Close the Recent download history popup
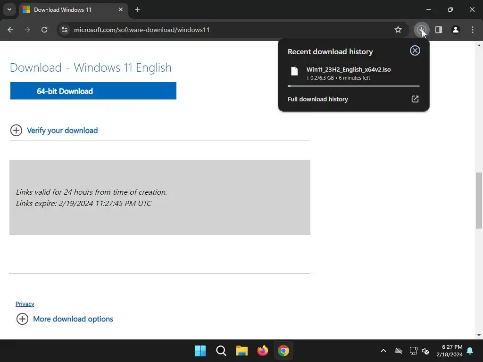 415,50
